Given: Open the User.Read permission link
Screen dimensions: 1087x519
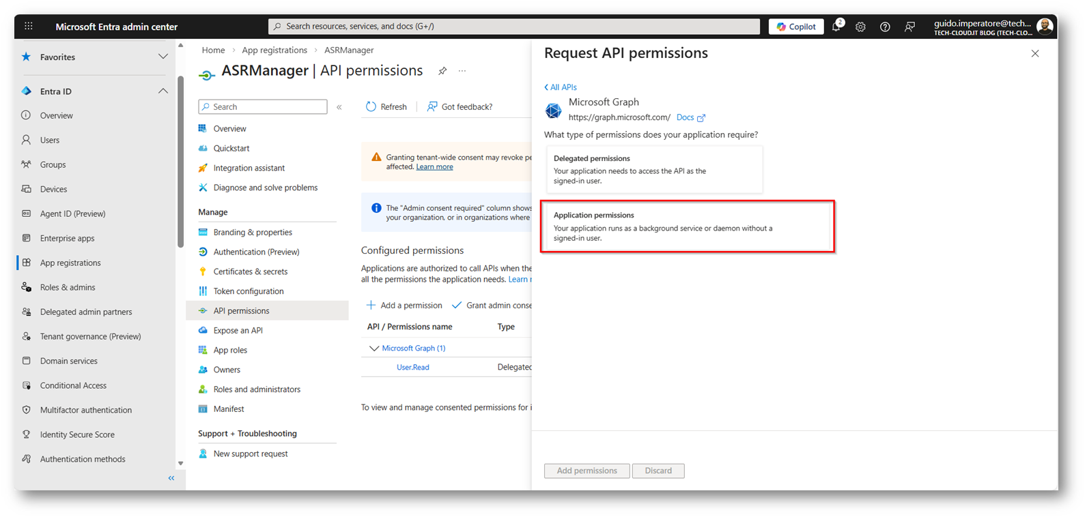Looking at the screenshot, I should (x=413, y=367).
